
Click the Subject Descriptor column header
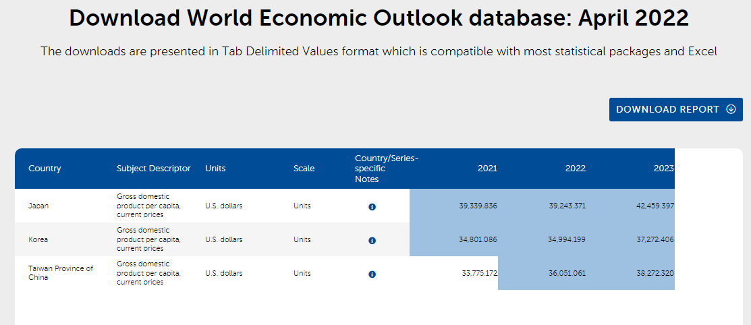click(x=153, y=169)
